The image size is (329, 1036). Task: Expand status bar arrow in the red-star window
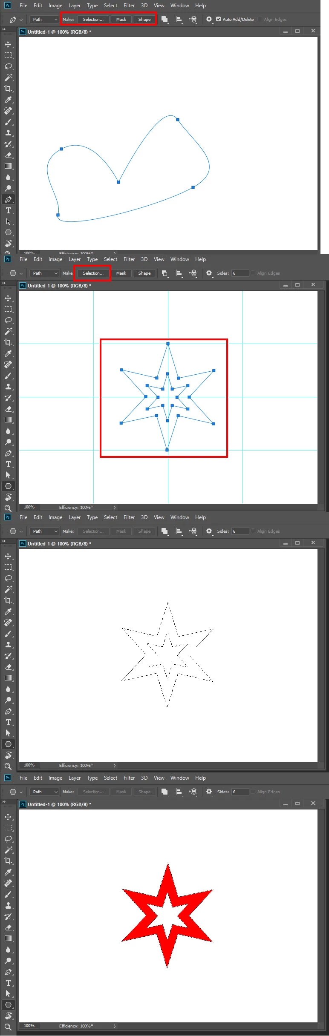[x=115, y=1026]
